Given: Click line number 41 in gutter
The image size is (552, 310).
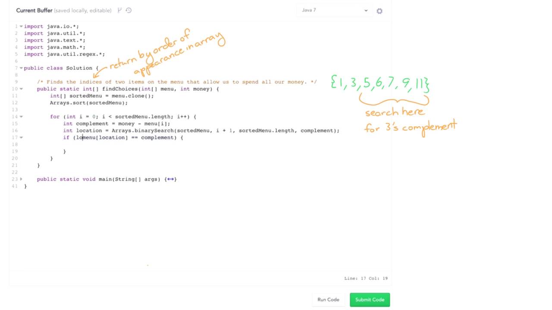Looking at the screenshot, I should coord(15,186).
